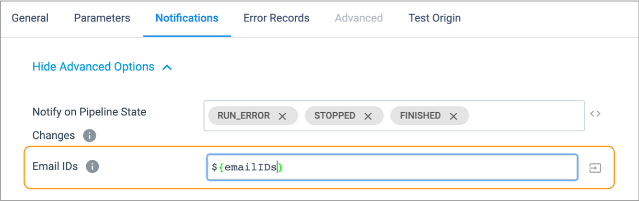Click the Email IDs list-mode icon
639x201 pixels.
[x=595, y=168]
